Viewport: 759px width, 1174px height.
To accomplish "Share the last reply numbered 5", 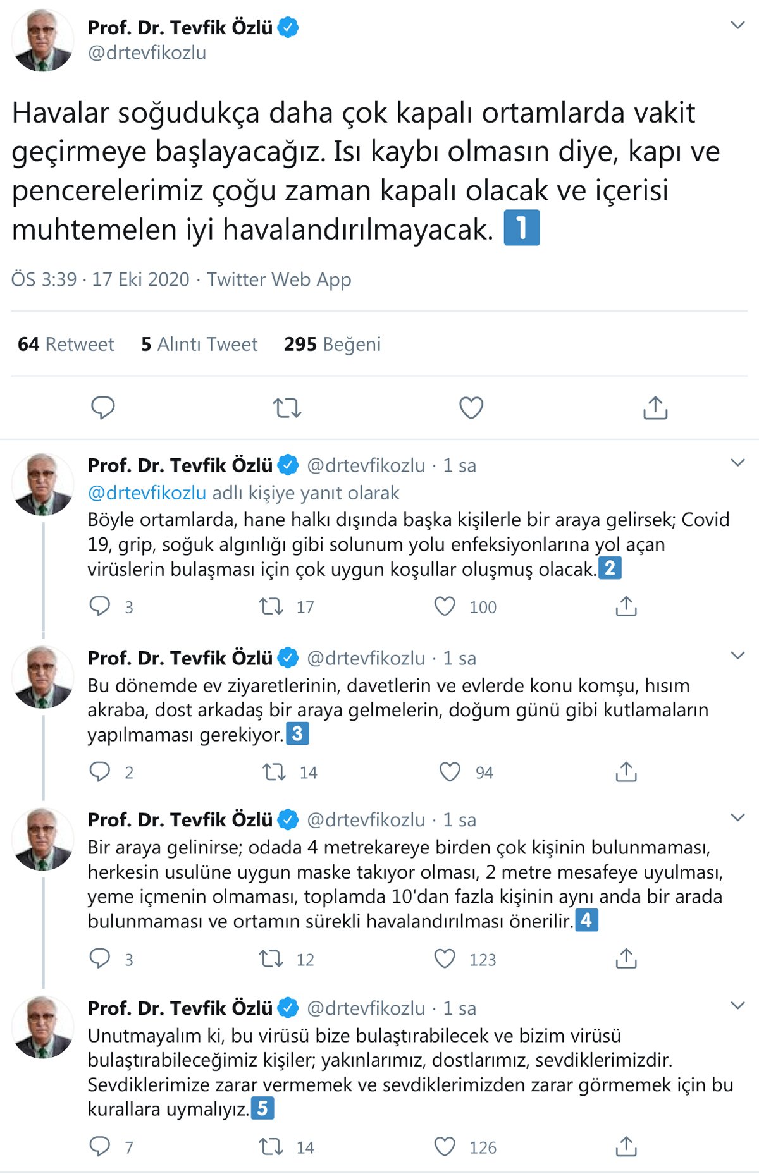I will tap(626, 1147).
